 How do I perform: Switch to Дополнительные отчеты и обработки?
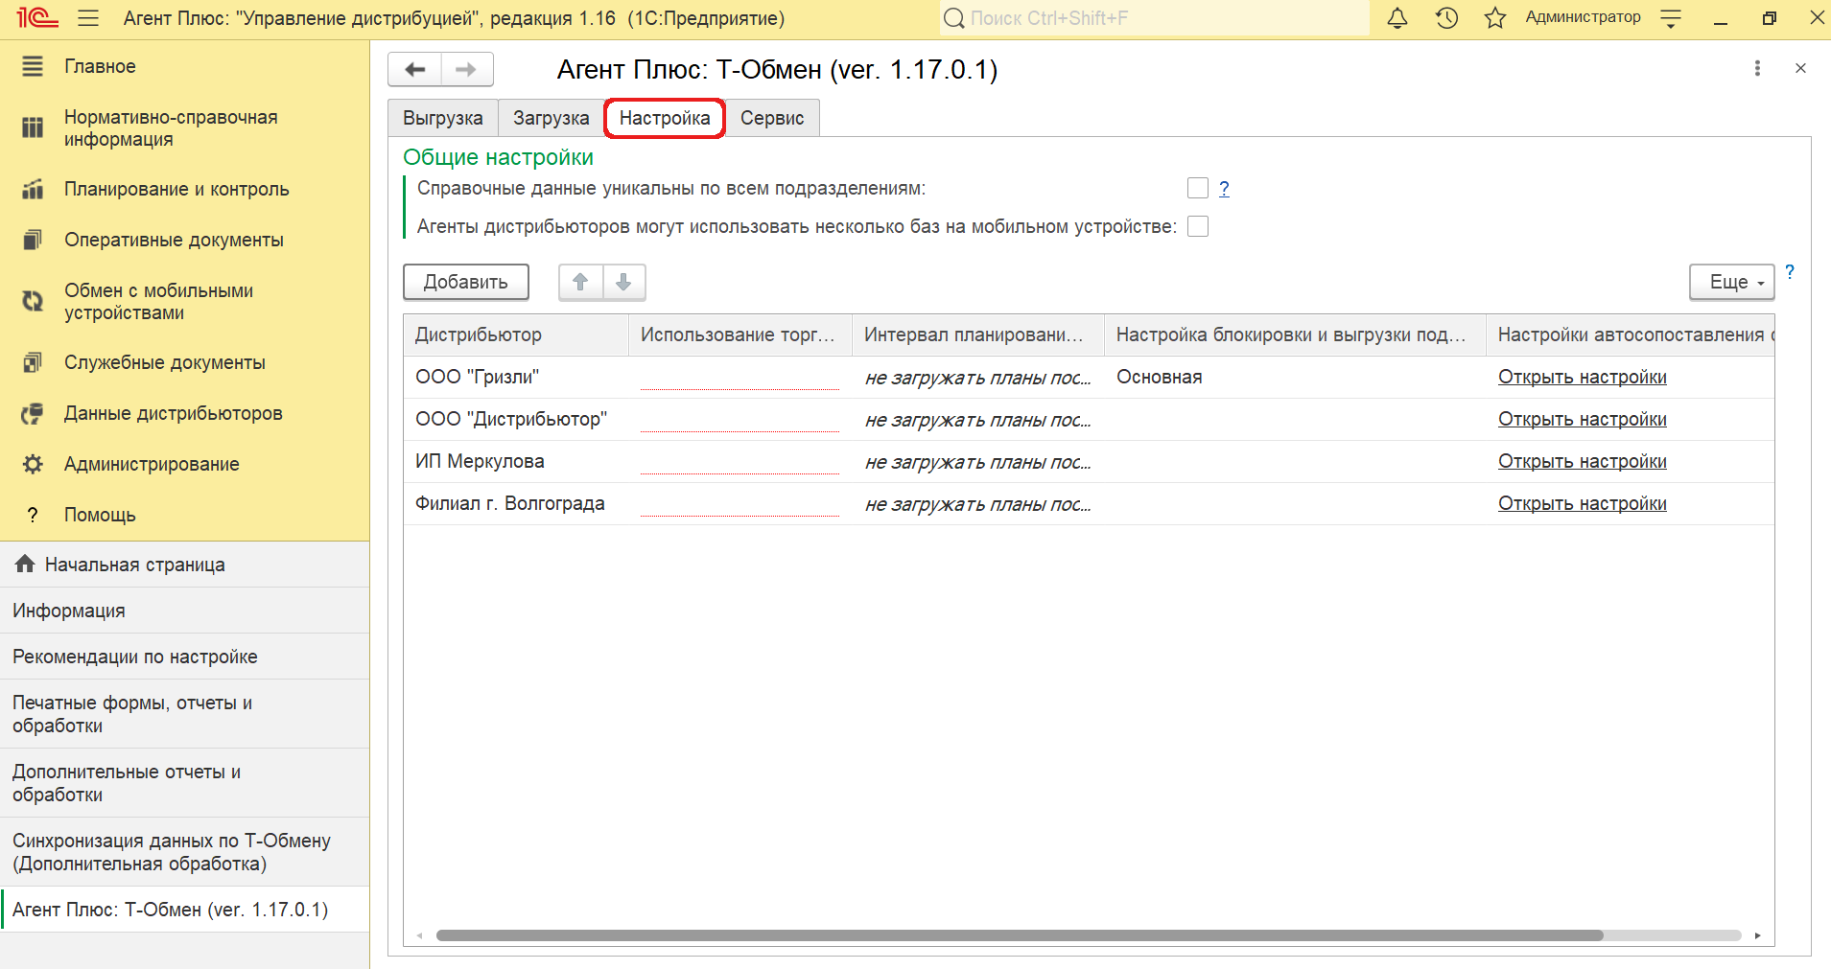tap(184, 783)
